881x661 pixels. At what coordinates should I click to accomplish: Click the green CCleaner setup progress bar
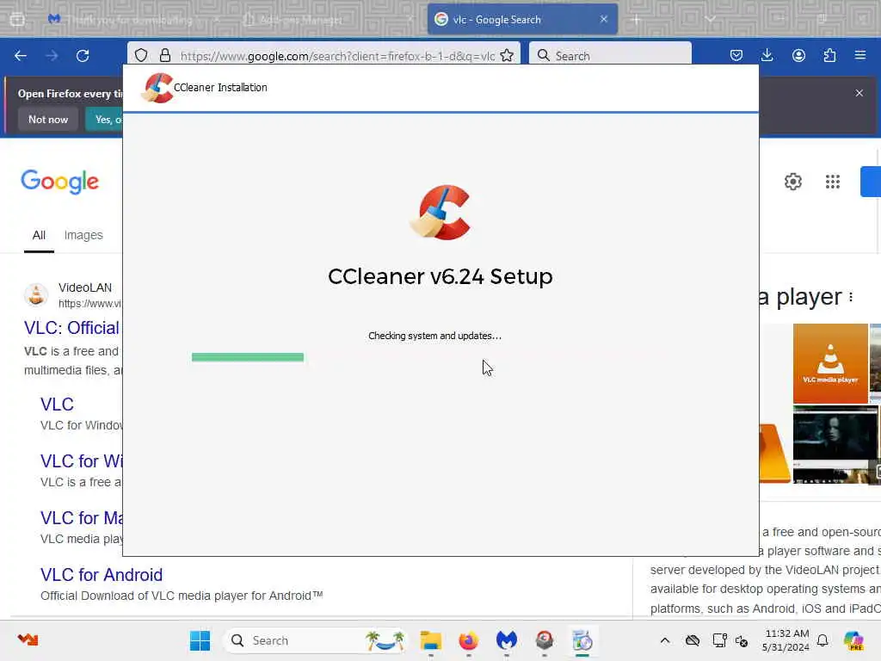[x=247, y=357]
